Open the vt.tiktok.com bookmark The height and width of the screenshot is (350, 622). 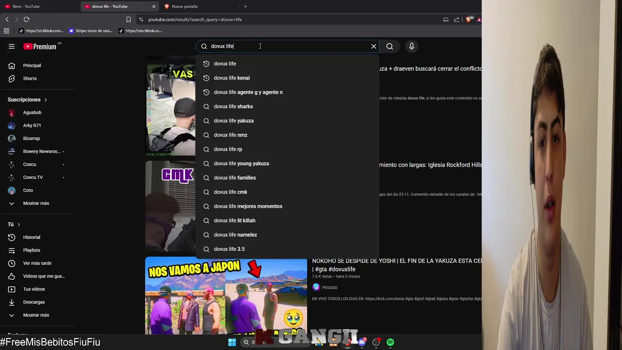[x=41, y=31]
